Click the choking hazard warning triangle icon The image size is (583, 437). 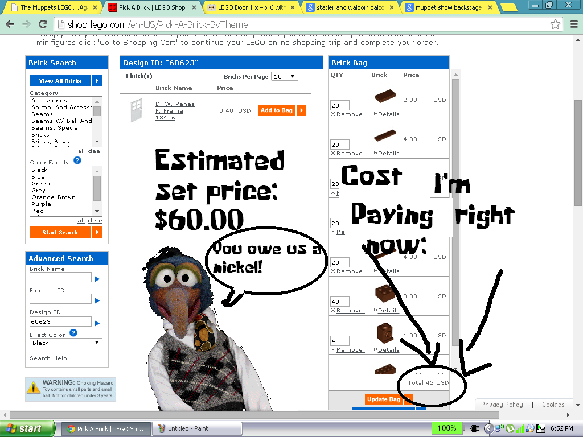tap(33, 387)
